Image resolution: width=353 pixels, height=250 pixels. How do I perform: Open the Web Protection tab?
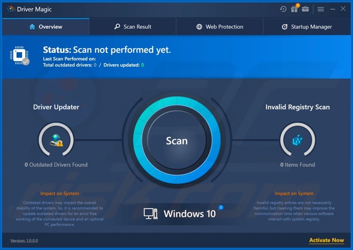[x=219, y=27]
